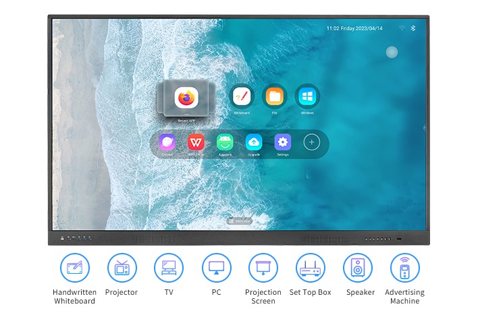Launch the Whiteboard app
478x313 pixels.
tap(242, 96)
